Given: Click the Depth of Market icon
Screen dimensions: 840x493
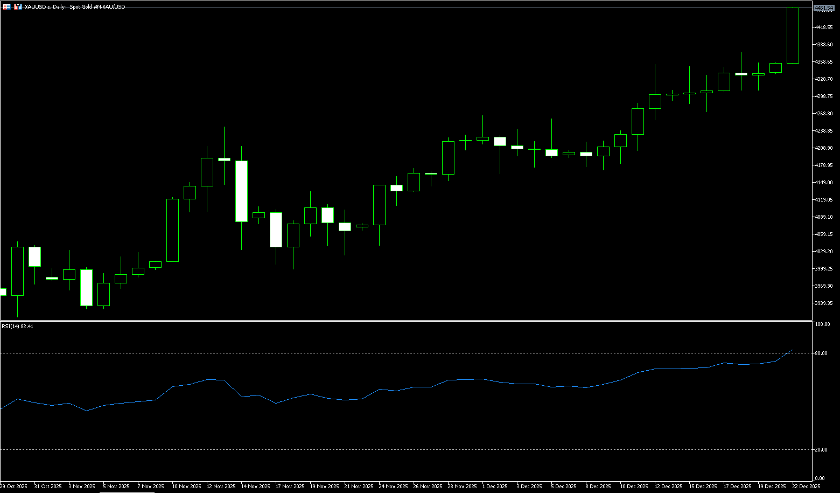Looking at the screenshot, I should pyautogui.click(x=18, y=6).
